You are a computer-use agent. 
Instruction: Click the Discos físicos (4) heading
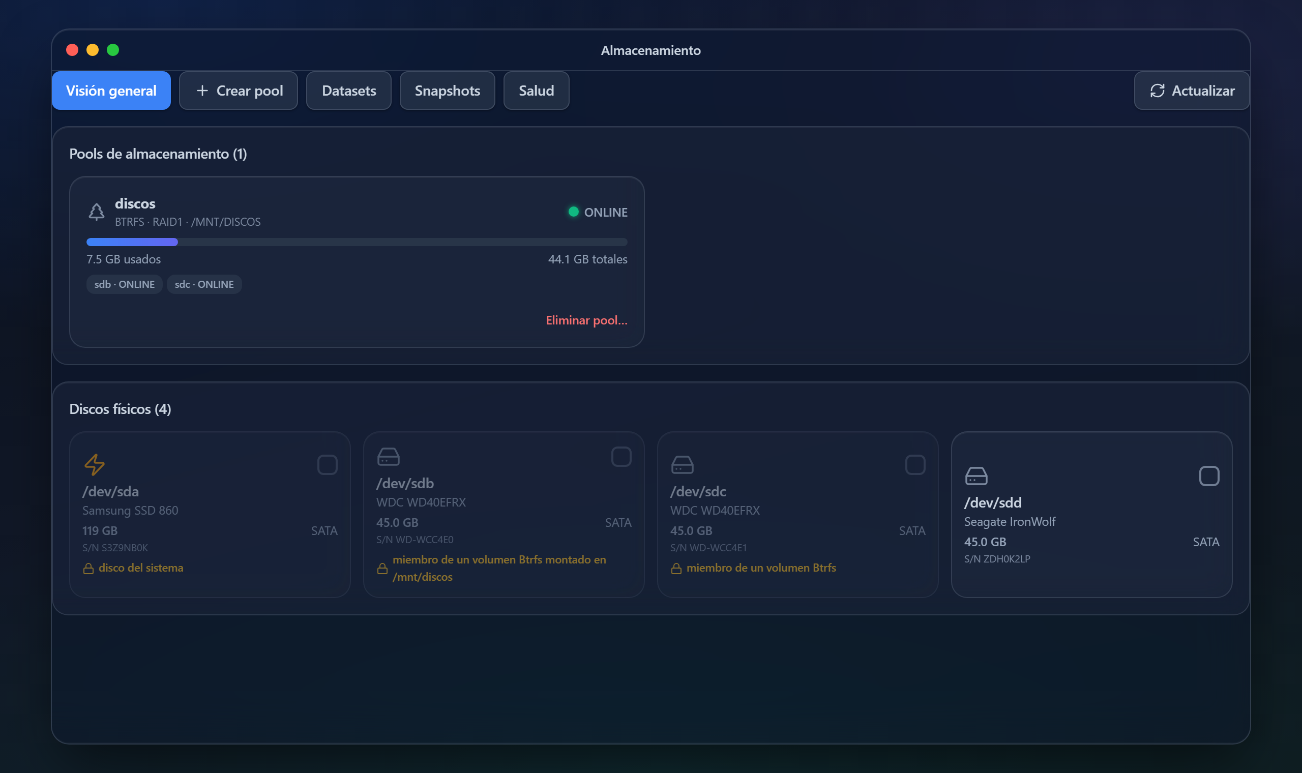(120, 409)
